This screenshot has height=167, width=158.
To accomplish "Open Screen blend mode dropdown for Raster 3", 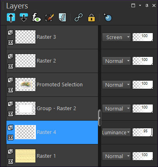I will [116, 37].
